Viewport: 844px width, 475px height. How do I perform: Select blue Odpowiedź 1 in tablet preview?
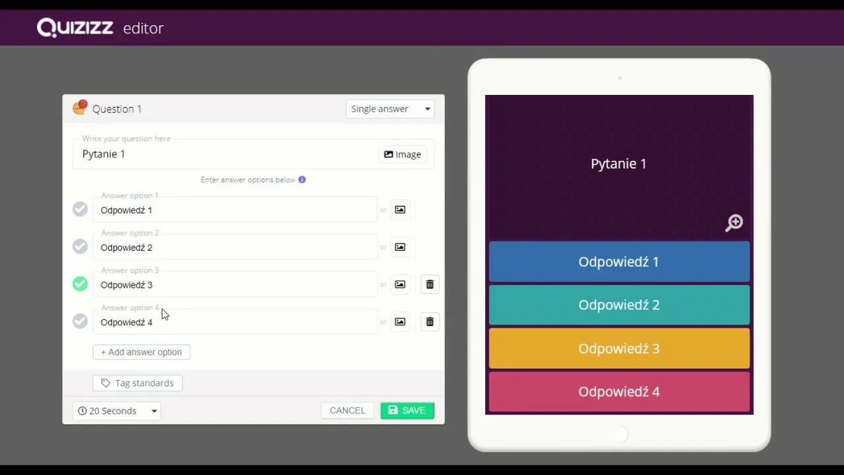(x=619, y=262)
